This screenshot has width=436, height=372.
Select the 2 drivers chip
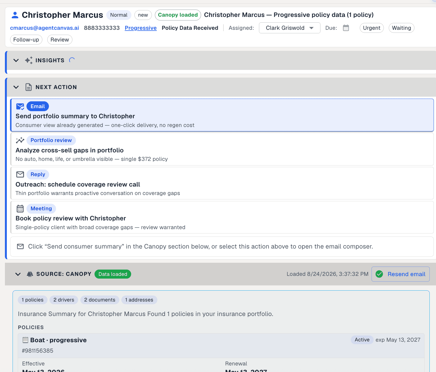click(x=64, y=300)
